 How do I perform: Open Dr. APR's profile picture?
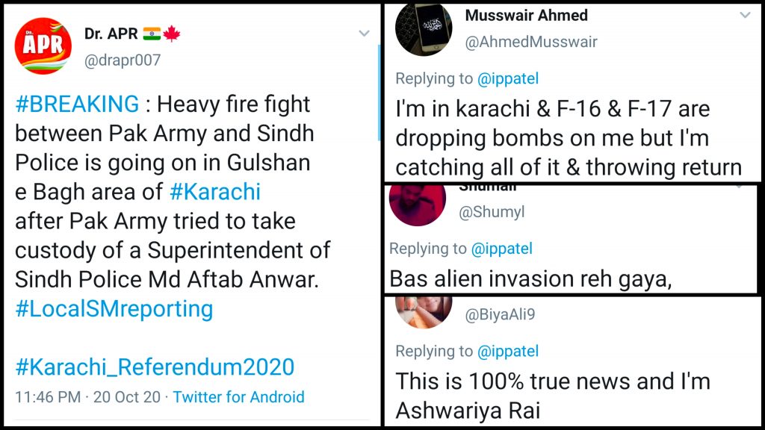click(43, 46)
